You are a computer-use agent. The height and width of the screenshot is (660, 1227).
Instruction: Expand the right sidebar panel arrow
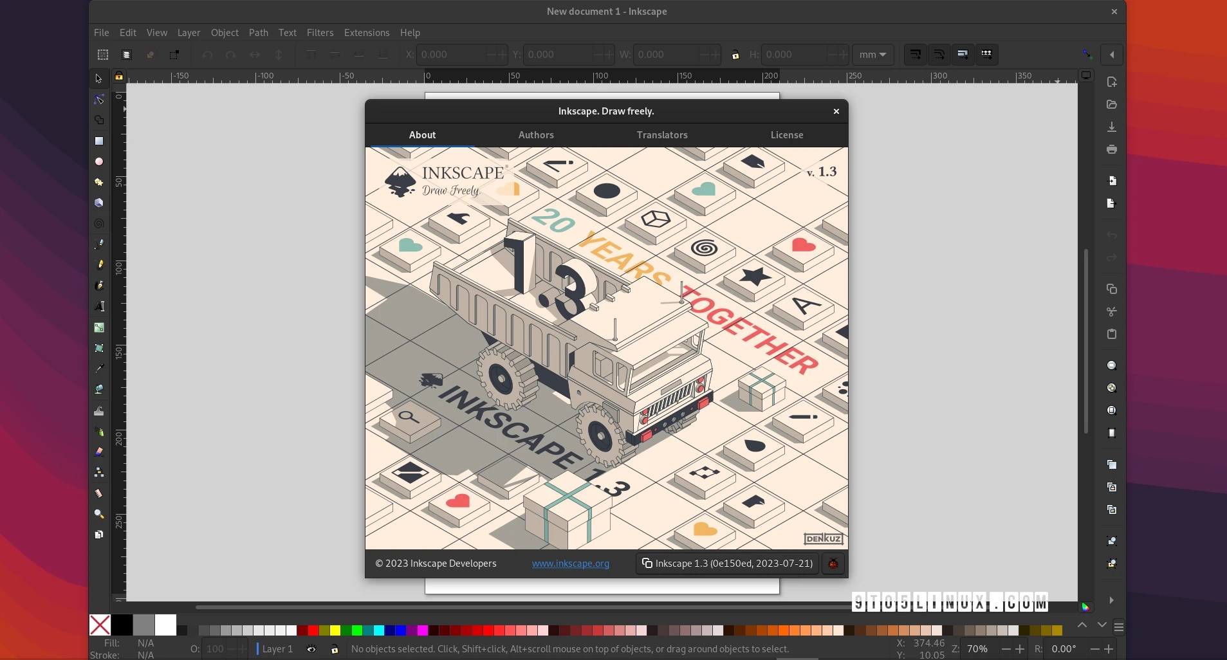point(1112,600)
